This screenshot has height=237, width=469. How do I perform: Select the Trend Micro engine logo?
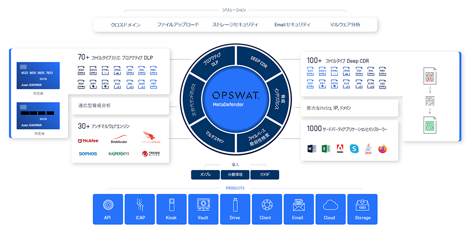click(x=151, y=154)
